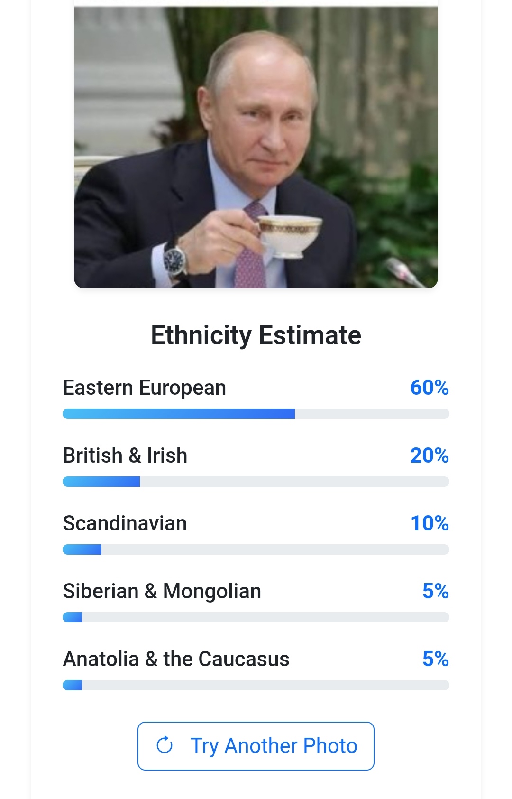Click the 5% value for Siberian & Mongolian
Screen dimensions: 512x799
(x=435, y=591)
